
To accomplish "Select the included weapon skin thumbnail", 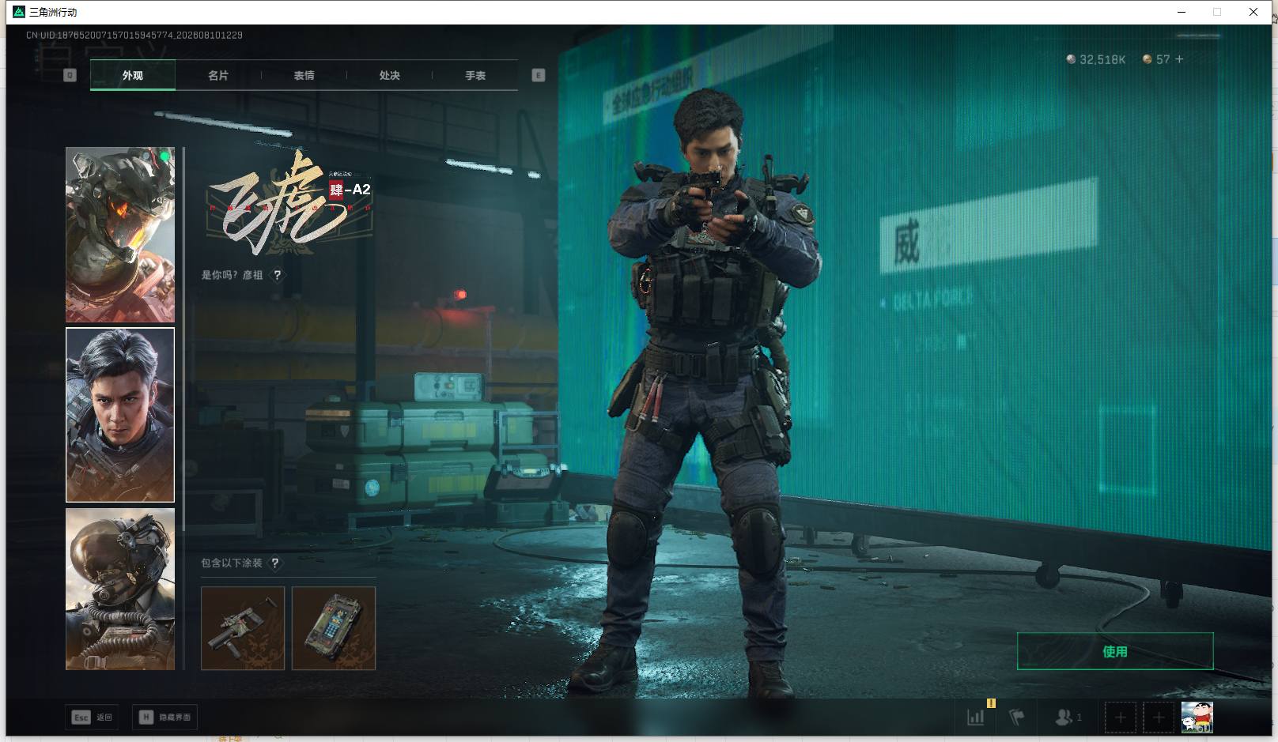I will point(243,628).
